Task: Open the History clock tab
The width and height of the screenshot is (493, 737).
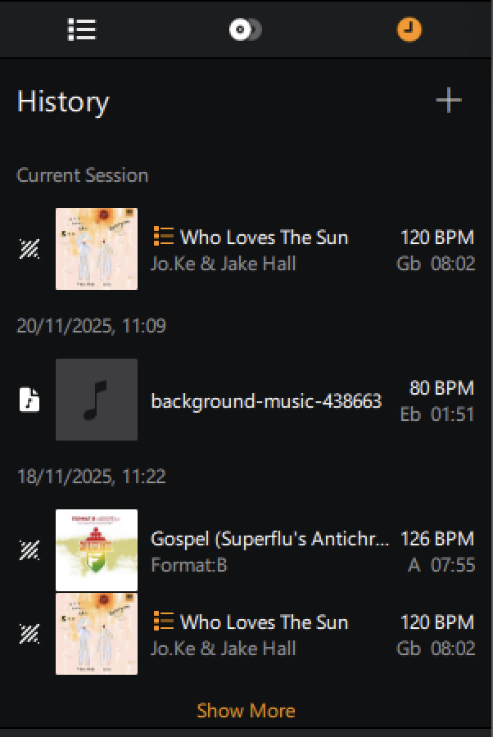Action: tap(408, 29)
